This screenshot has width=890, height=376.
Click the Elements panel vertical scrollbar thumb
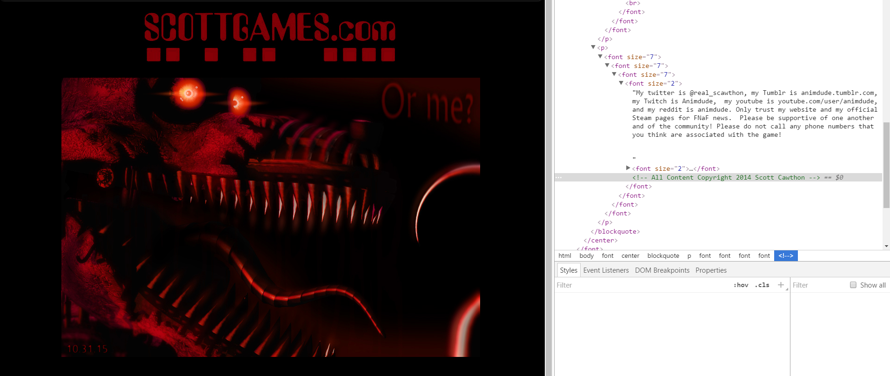[886, 165]
